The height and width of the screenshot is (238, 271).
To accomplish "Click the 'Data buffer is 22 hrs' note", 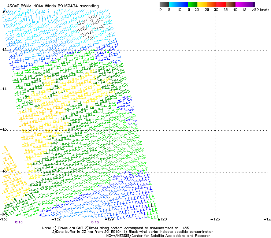I will click(x=133, y=232).
